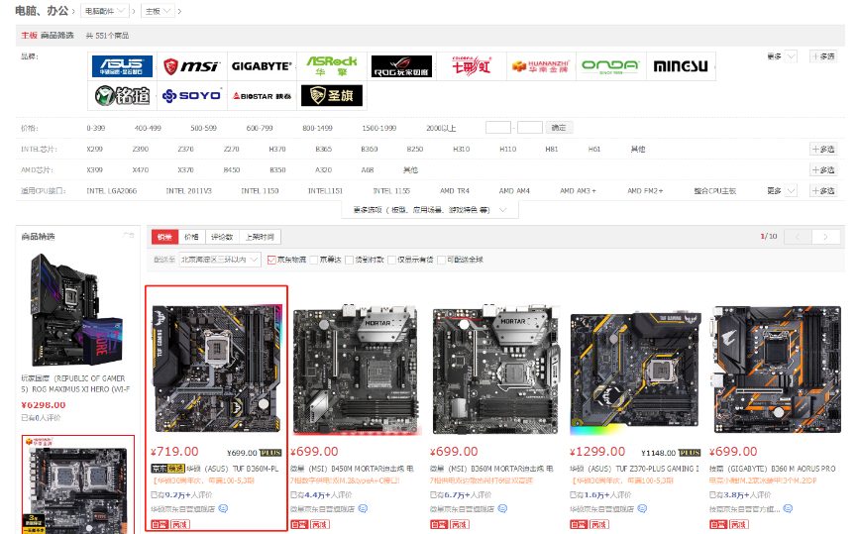The width and height of the screenshot is (859, 534).
Task: Click minimum price input field
Action: 498,128
